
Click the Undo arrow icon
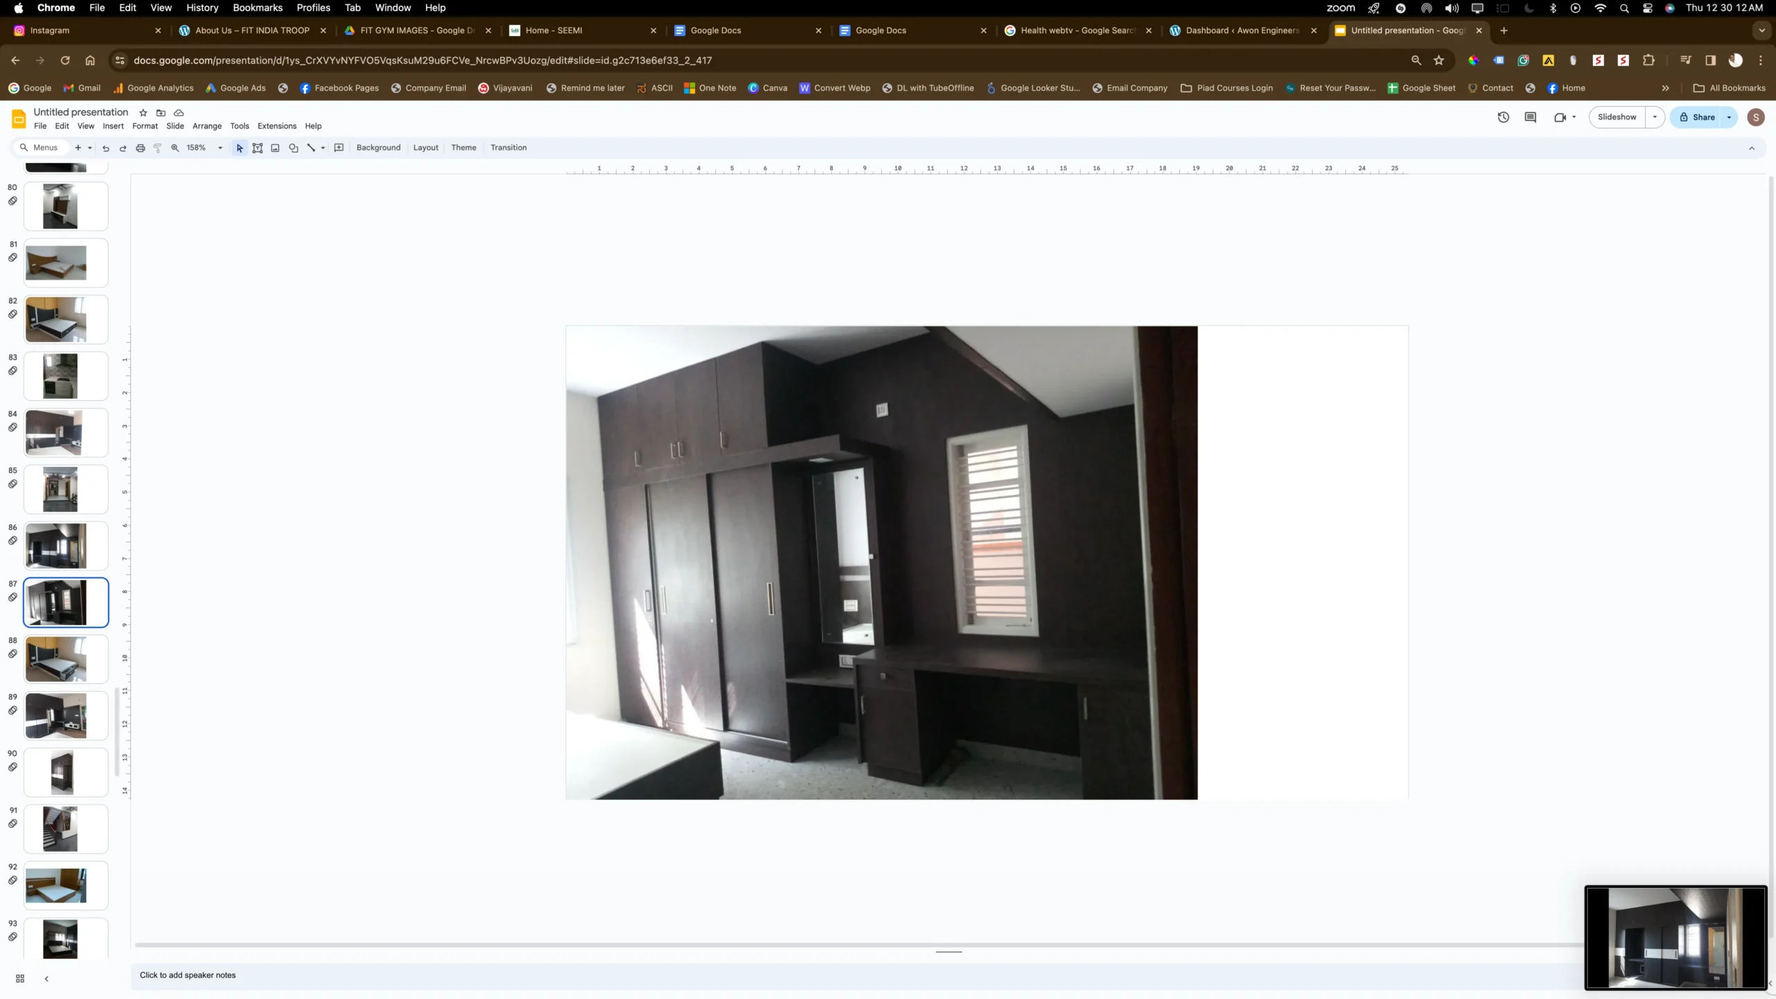(x=105, y=148)
